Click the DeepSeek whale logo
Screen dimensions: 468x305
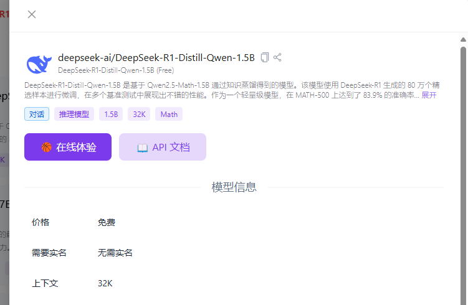point(39,64)
